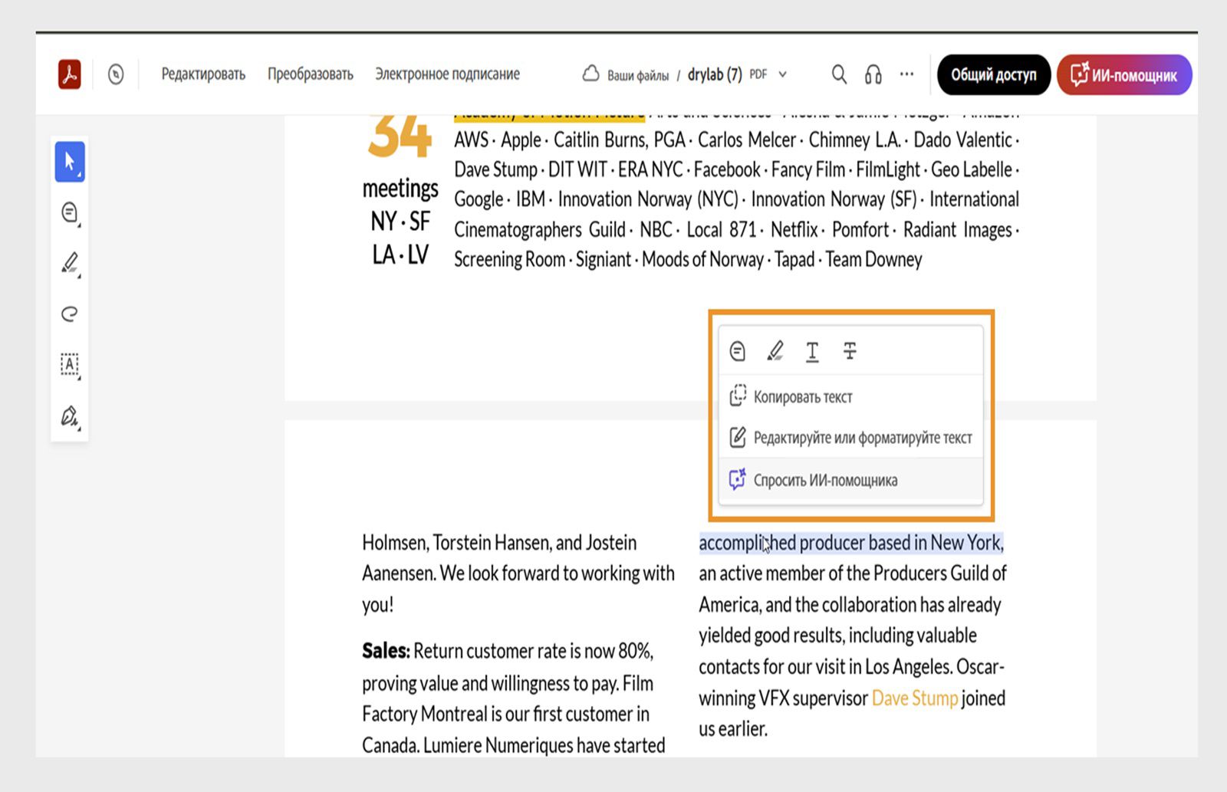Screen dimensions: 1227x792
Task: Open the fill and sign pen tool
Action: [x=70, y=416]
